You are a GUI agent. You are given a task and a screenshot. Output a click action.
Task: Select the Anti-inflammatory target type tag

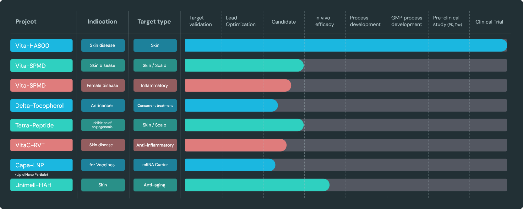click(x=155, y=145)
